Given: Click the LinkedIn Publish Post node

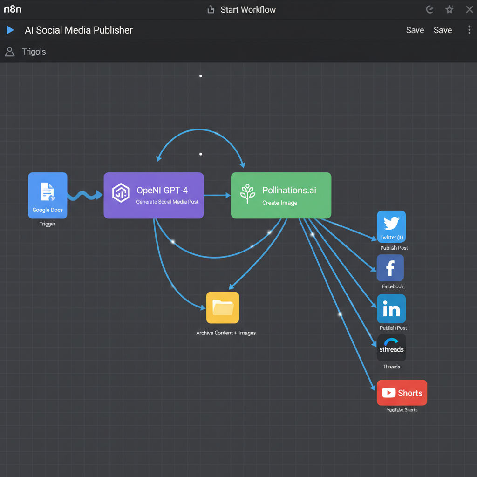Looking at the screenshot, I should pyautogui.click(x=391, y=308).
